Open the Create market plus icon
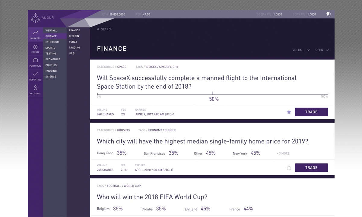Screen dimensions: 362x217 (x=35, y=47)
